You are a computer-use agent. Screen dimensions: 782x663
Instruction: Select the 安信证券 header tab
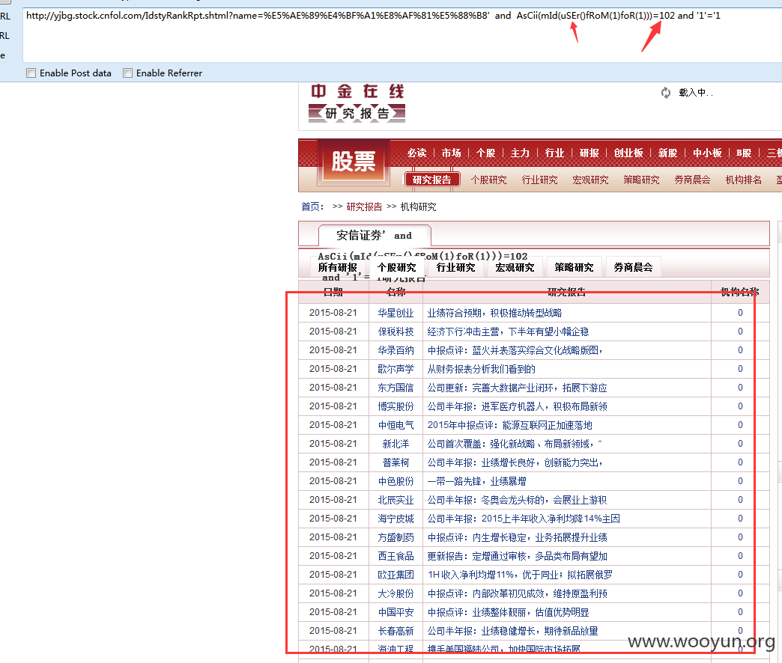click(375, 235)
